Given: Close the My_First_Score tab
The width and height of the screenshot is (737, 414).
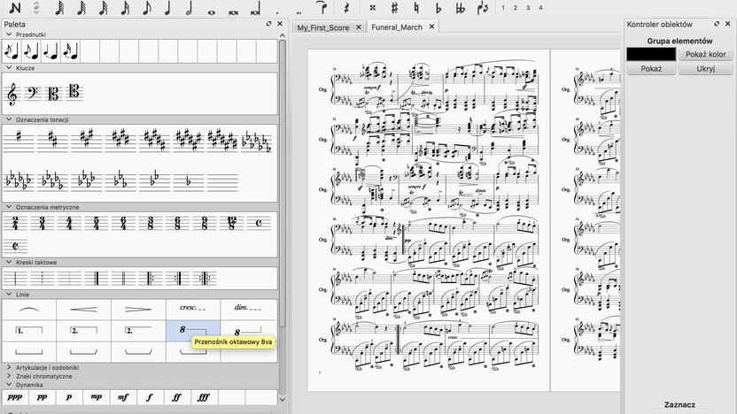Looking at the screenshot, I should pyautogui.click(x=359, y=27).
